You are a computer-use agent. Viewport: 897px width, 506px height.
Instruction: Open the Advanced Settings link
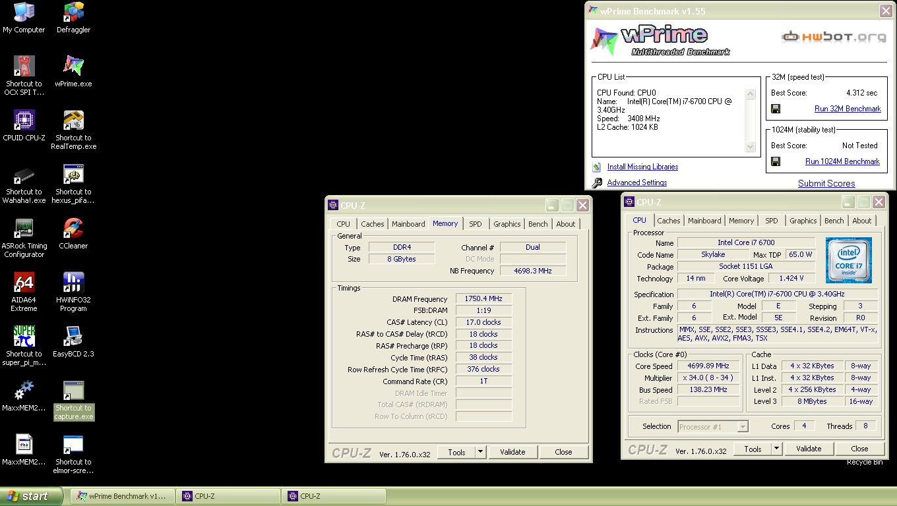click(x=636, y=183)
